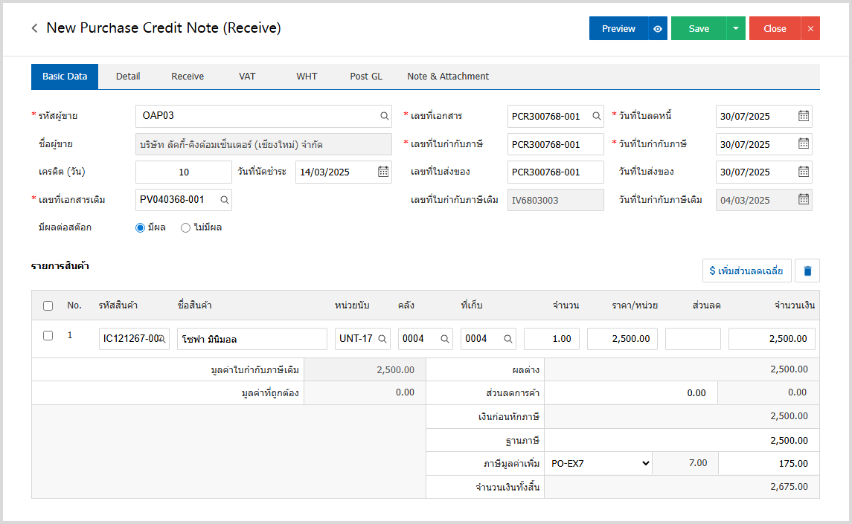The width and height of the screenshot is (852, 524).
Task: Open calendar for payment due date
Action: coord(383,172)
